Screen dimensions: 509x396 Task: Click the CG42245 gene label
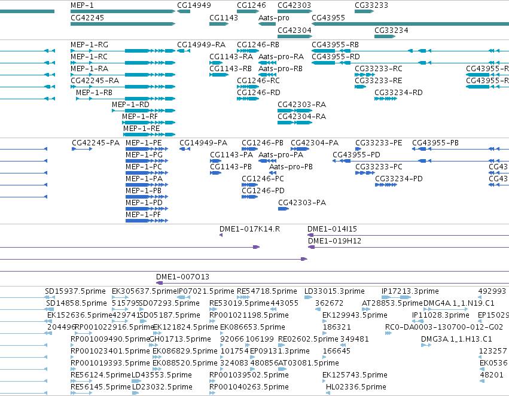87,18
